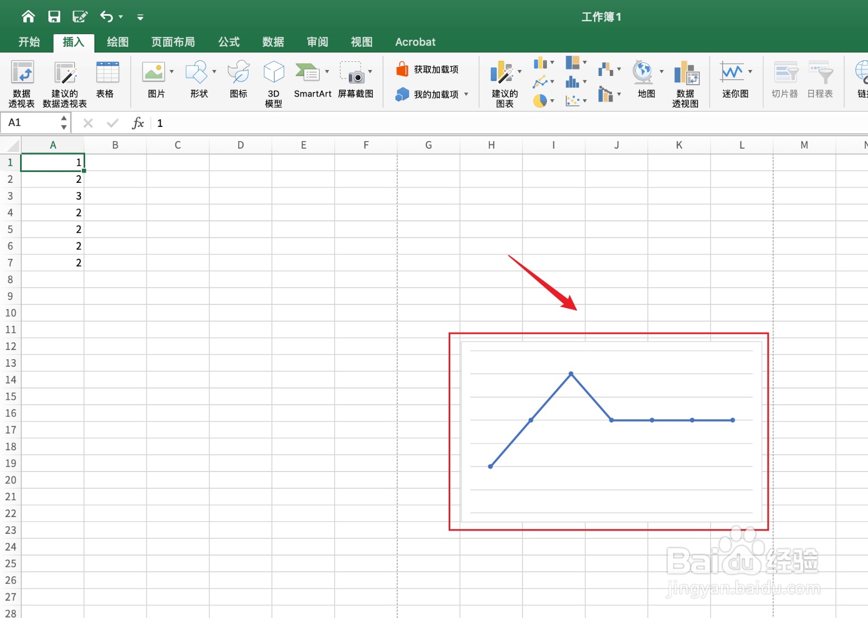Click the Pictures (图片) icon

tap(154, 72)
